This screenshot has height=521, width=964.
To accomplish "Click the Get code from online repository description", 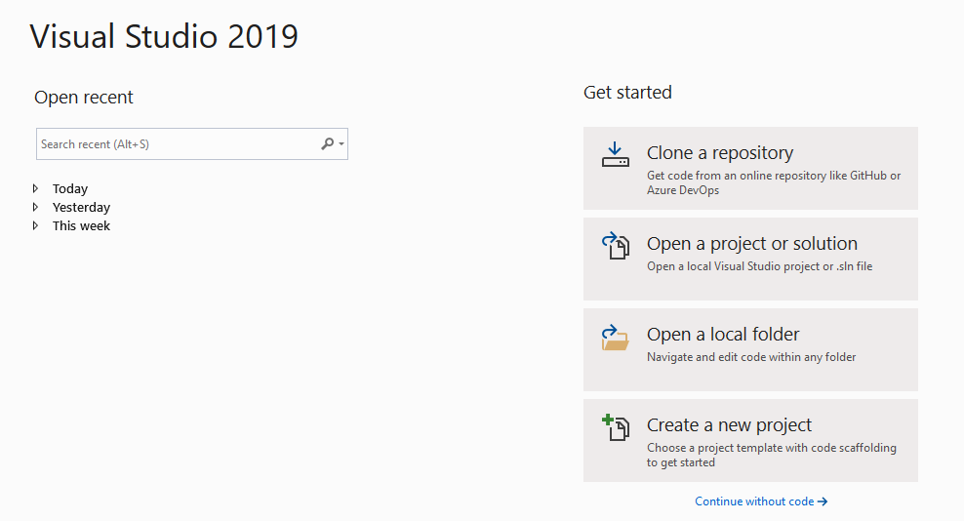I will [774, 182].
